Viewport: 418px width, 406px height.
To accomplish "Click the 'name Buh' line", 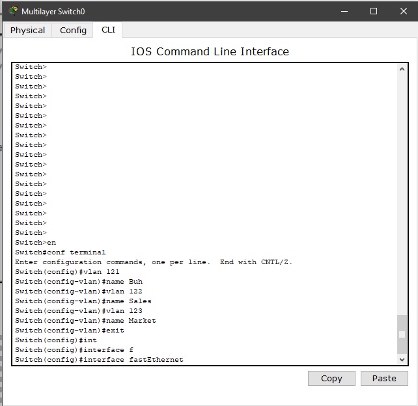I will click(79, 282).
